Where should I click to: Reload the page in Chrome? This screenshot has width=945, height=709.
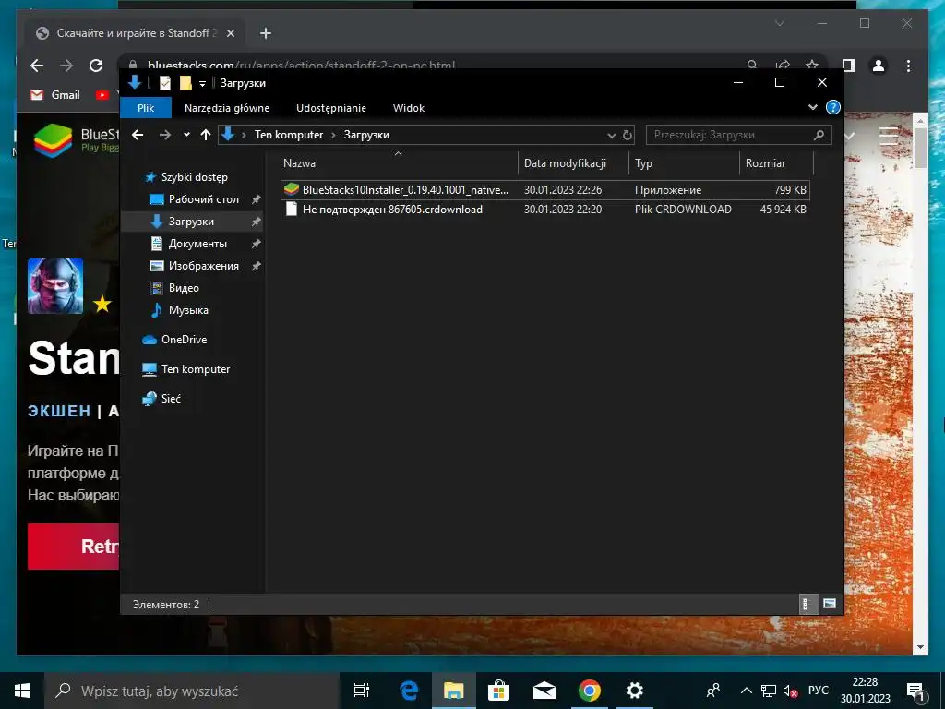click(x=96, y=66)
